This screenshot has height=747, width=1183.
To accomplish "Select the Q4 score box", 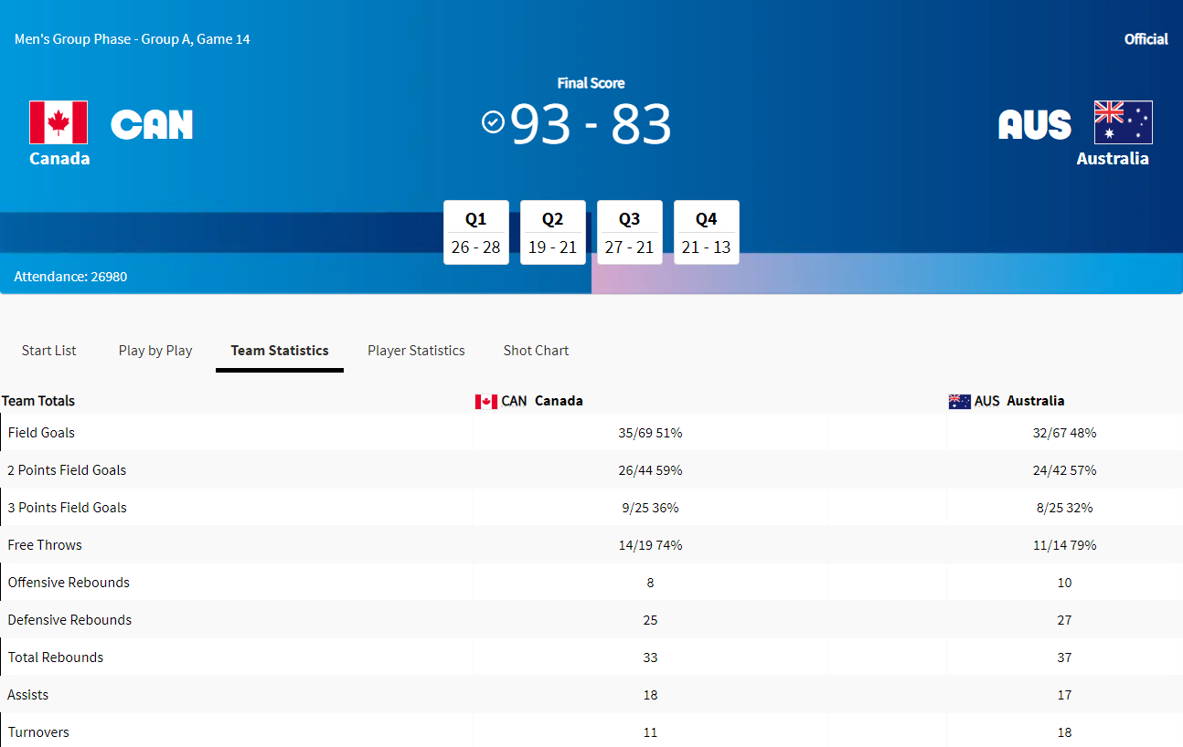I will (707, 233).
